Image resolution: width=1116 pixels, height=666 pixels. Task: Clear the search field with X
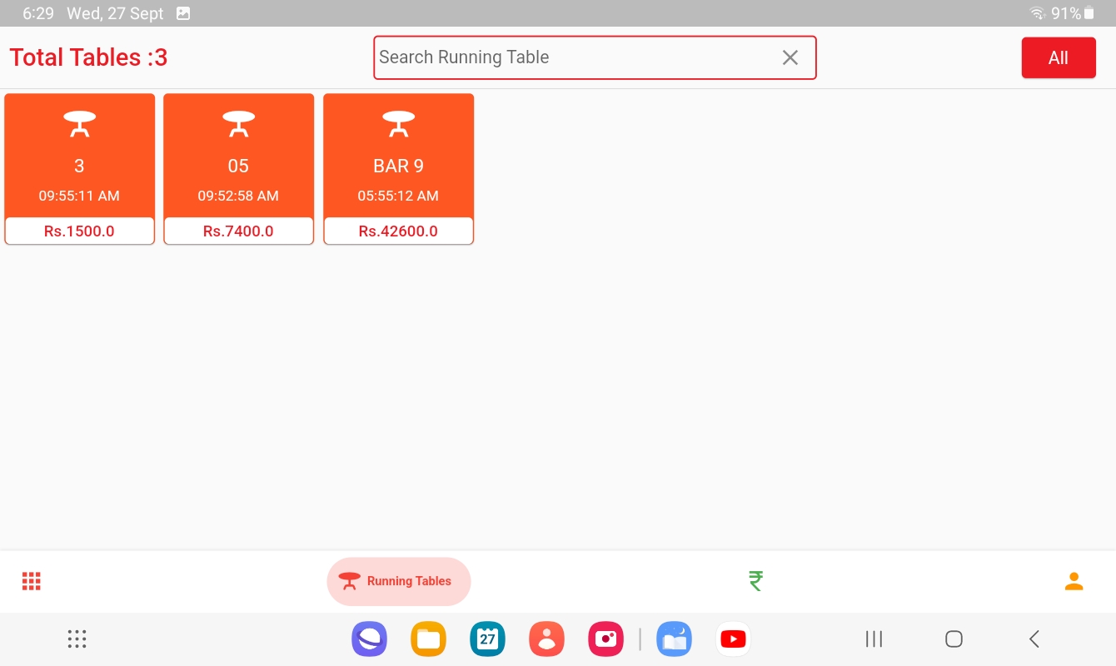pos(790,57)
